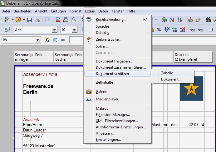216x152 pixels.
Task: Add decimal place icon
Action: (175, 30)
